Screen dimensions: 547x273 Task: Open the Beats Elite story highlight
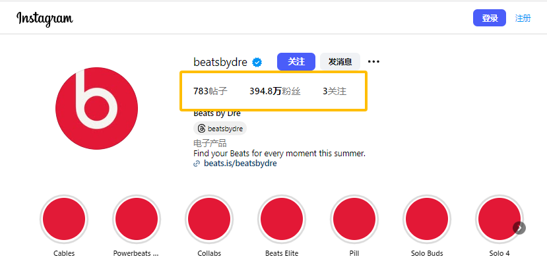point(282,220)
